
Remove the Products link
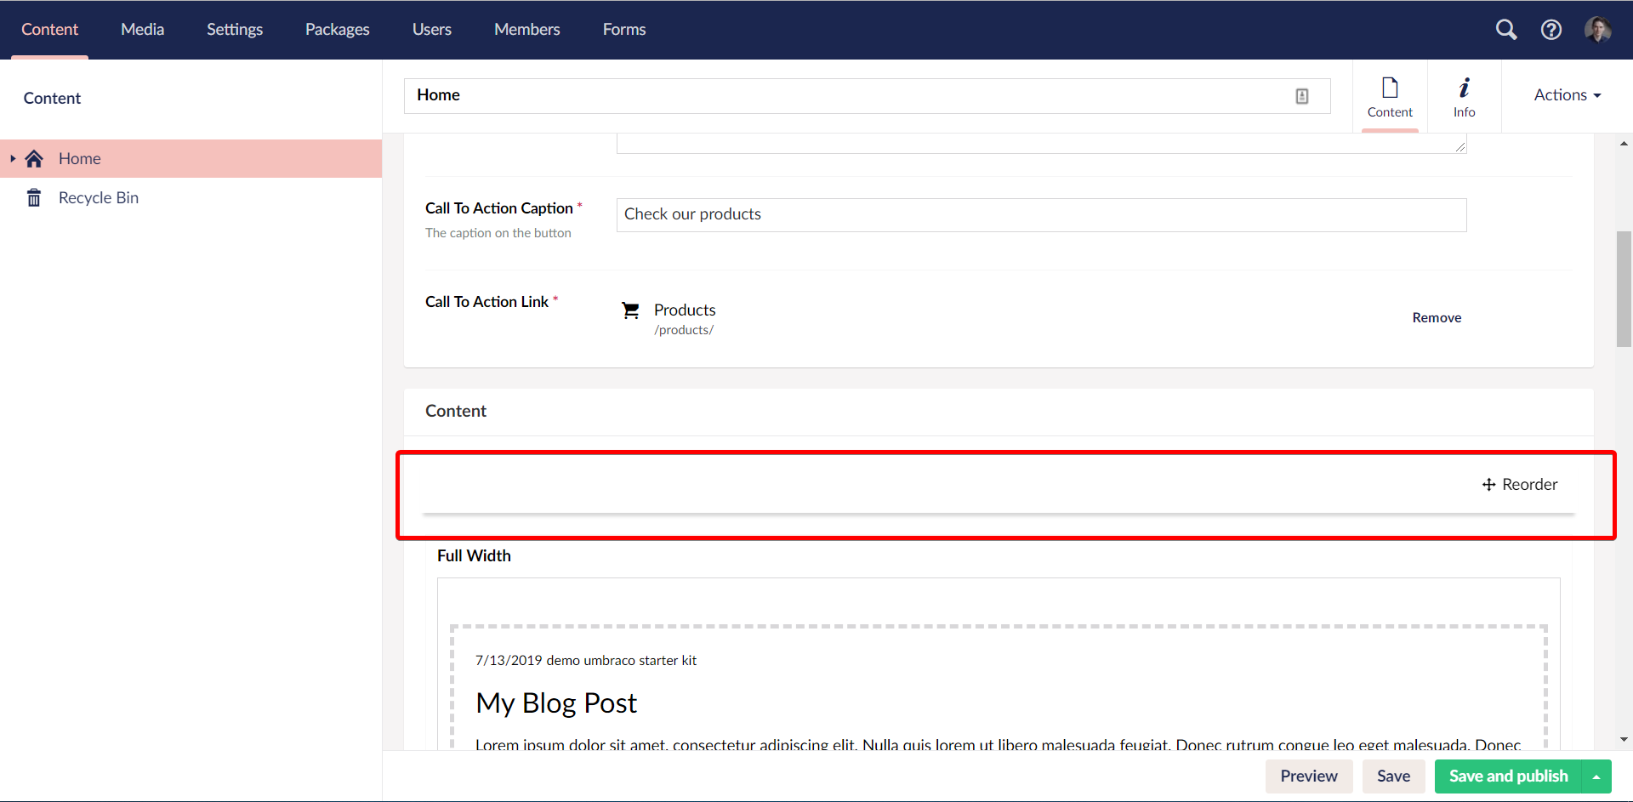point(1437,318)
